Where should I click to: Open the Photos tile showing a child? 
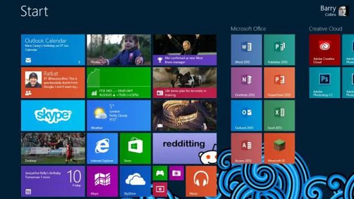[119, 50]
